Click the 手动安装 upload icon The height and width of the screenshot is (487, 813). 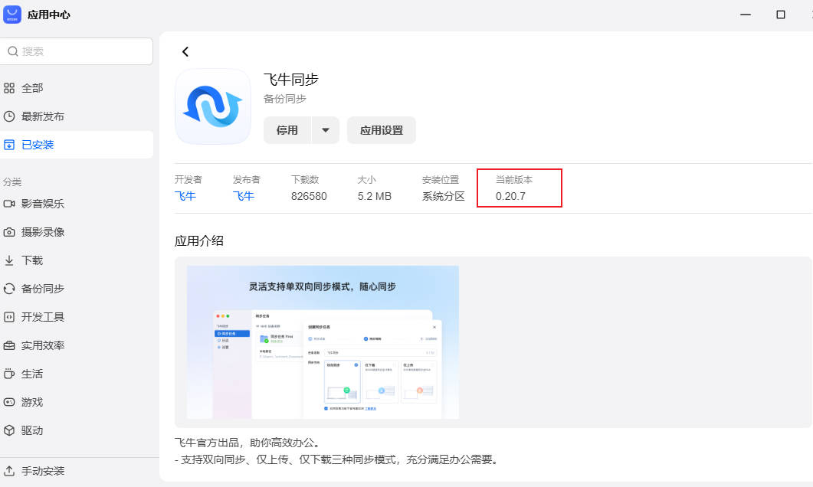point(9,471)
